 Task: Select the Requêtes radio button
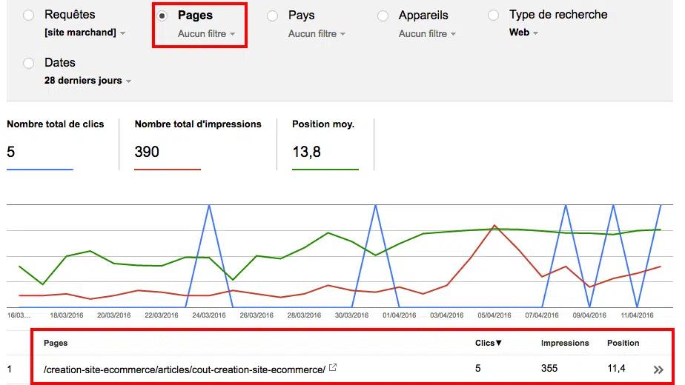29,16
